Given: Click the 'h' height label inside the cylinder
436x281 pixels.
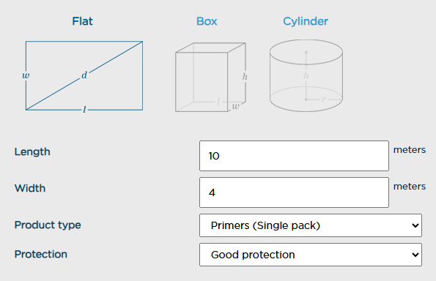Looking at the screenshot, I should [306, 75].
